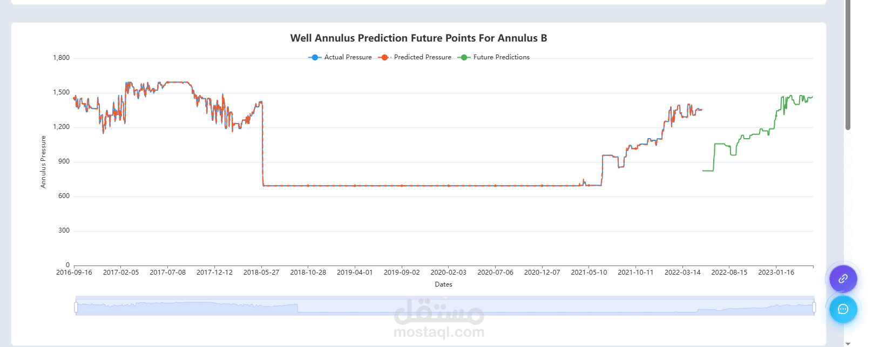Click the blue Actual Pressure legend marker
The width and height of the screenshot is (879, 347).
(x=315, y=57)
